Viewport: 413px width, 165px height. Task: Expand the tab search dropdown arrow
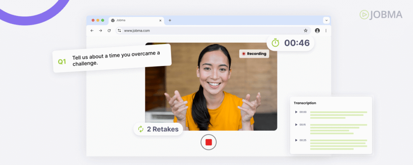tap(326, 20)
